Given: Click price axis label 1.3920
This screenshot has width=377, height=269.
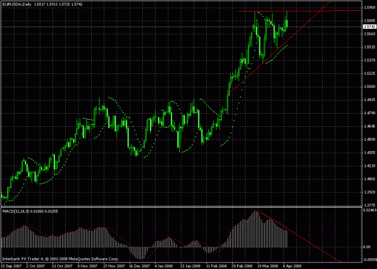Looking at the screenshot, I should [x=370, y=192].
